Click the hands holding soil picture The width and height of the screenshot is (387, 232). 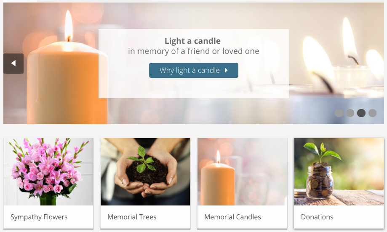point(145,172)
